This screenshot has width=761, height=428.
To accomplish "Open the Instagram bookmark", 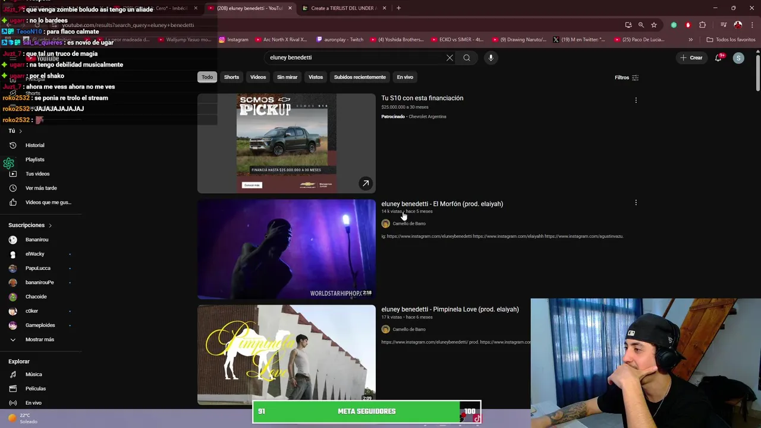I will click(234, 40).
